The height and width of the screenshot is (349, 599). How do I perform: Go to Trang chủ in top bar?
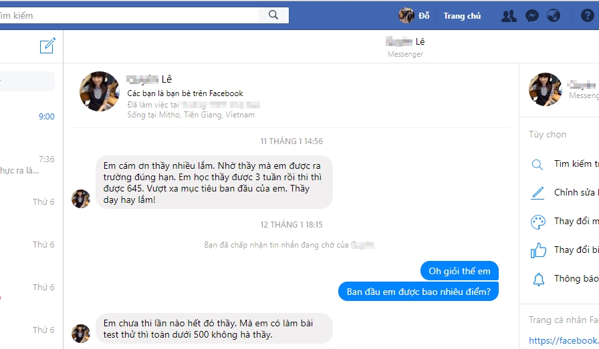pyautogui.click(x=462, y=16)
